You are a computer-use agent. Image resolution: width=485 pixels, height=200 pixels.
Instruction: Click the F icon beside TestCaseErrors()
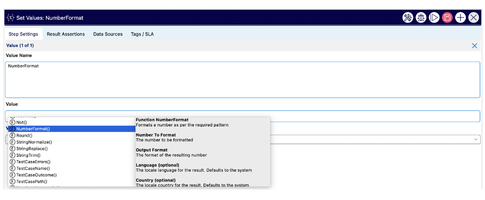13,162
